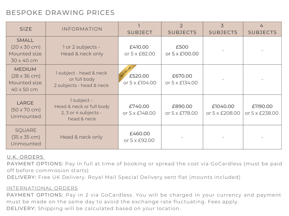Viewport: 289px width, 216px height.
Task: Click the SQUARE (35 x 35 cm) size cell
Action: point(26,137)
